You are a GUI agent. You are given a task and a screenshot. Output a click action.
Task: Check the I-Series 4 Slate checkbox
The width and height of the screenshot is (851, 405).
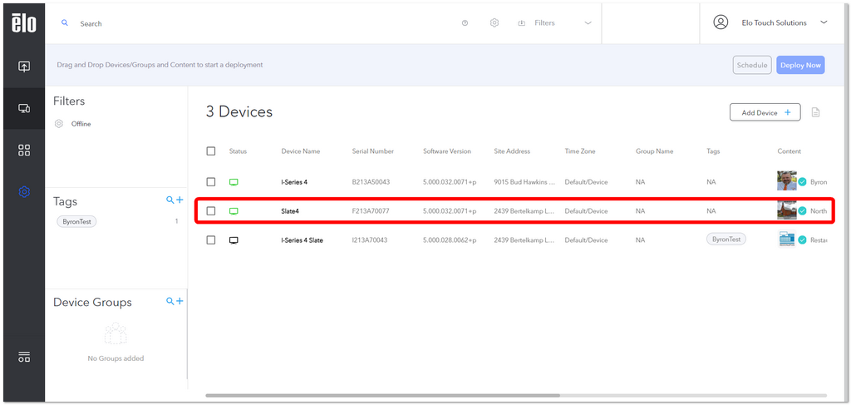click(211, 240)
